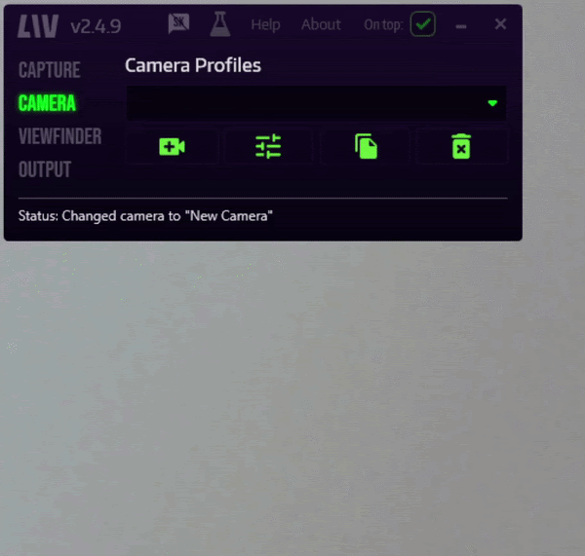Click the status message text
The image size is (585, 556).
coord(145,216)
